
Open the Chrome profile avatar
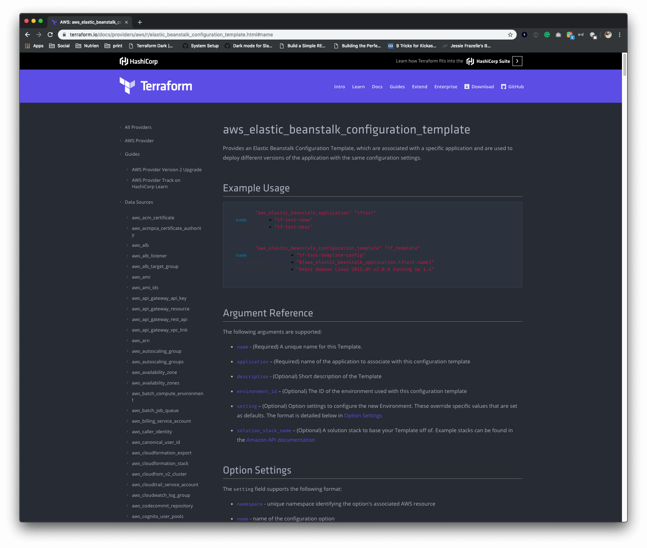[x=608, y=35]
